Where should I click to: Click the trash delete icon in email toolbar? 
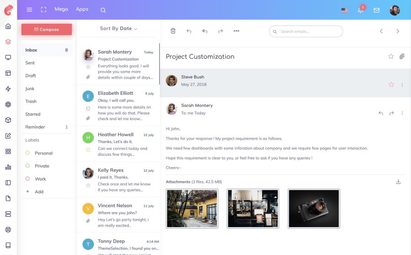[173, 31]
